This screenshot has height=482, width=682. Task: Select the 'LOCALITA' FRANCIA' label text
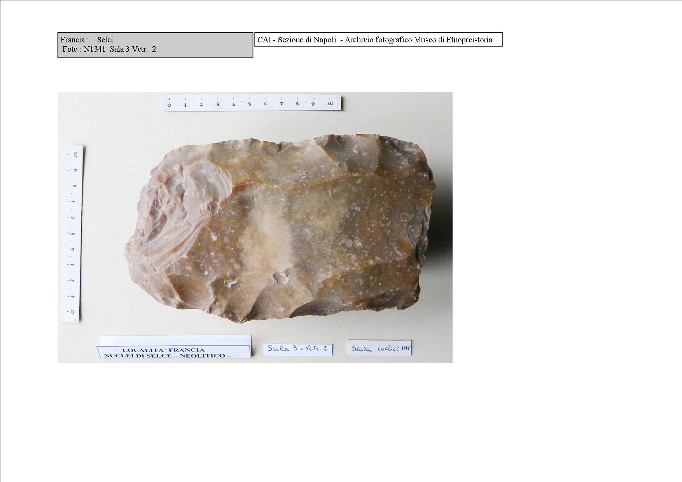pyautogui.click(x=163, y=350)
